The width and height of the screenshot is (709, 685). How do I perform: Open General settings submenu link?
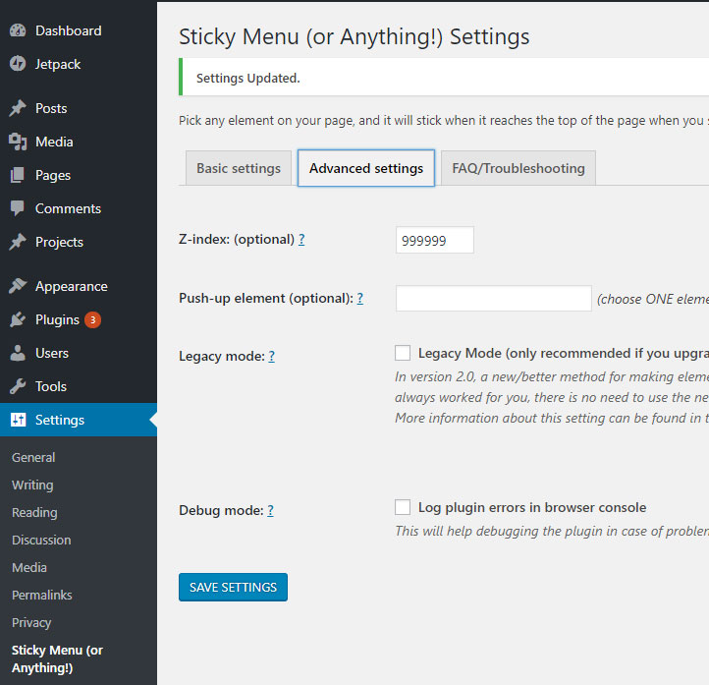[x=33, y=457]
